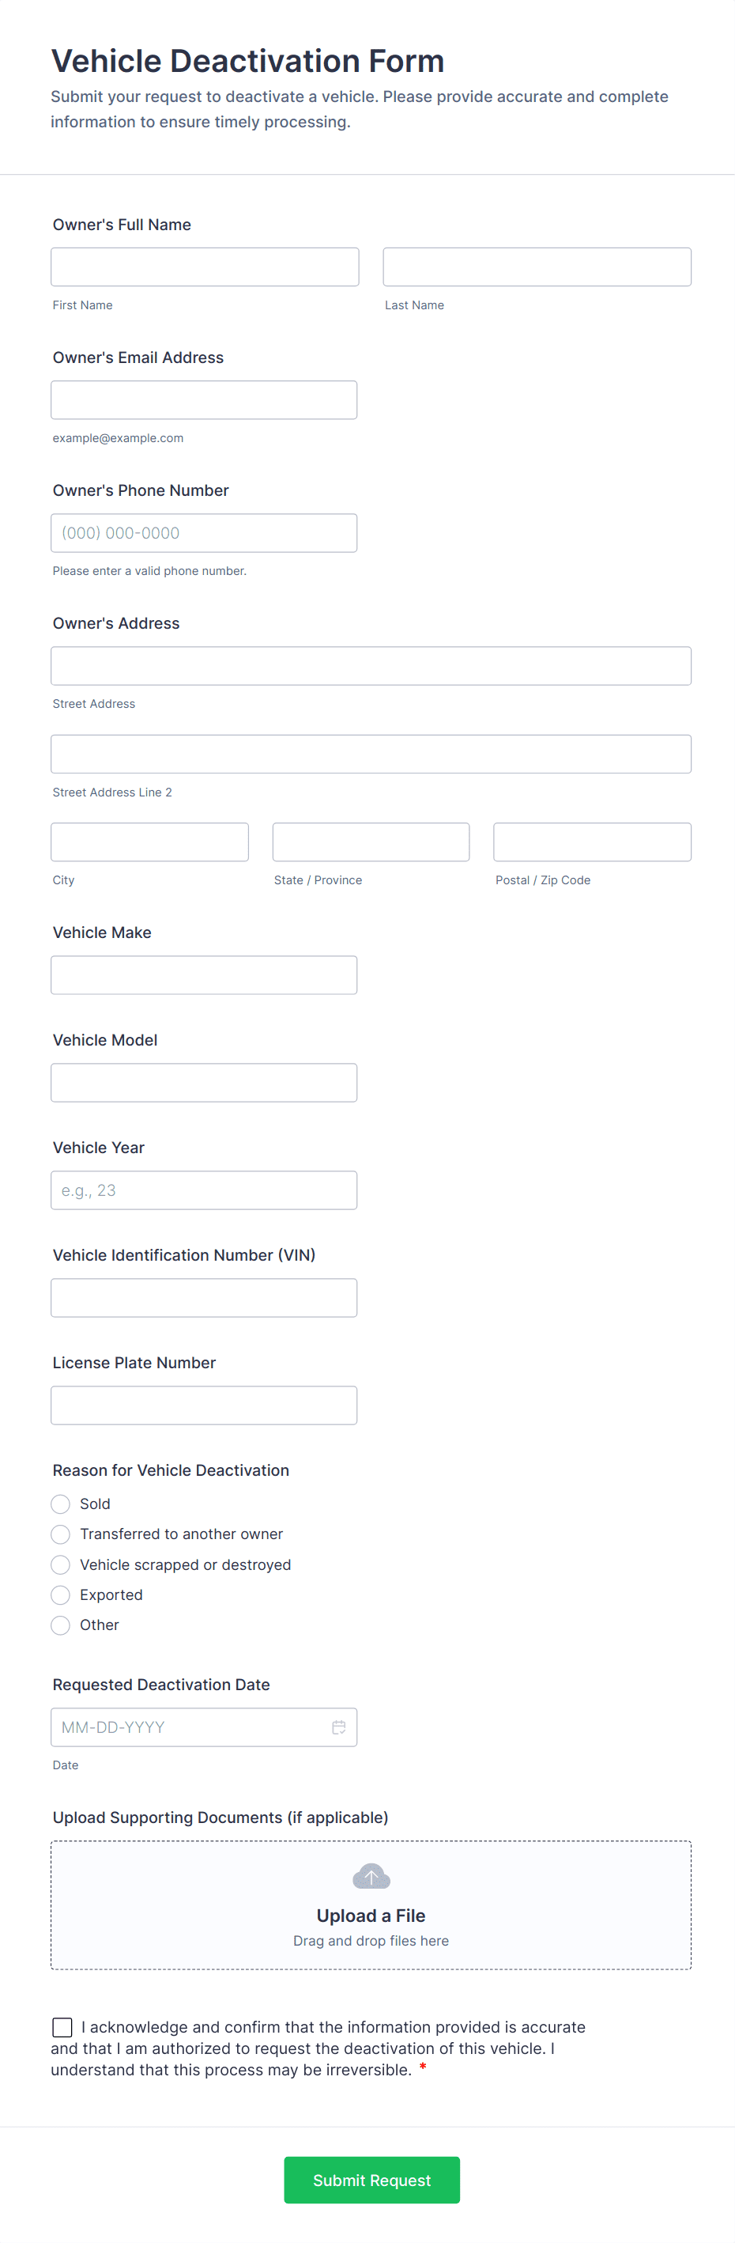Check the acknowledgment confirmation checkbox
The width and height of the screenshot is (735, 2243).
coord(62,2027)
